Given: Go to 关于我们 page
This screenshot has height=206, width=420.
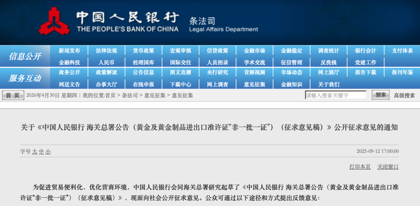Looking at the screenshot, I should tap(329, 85).
